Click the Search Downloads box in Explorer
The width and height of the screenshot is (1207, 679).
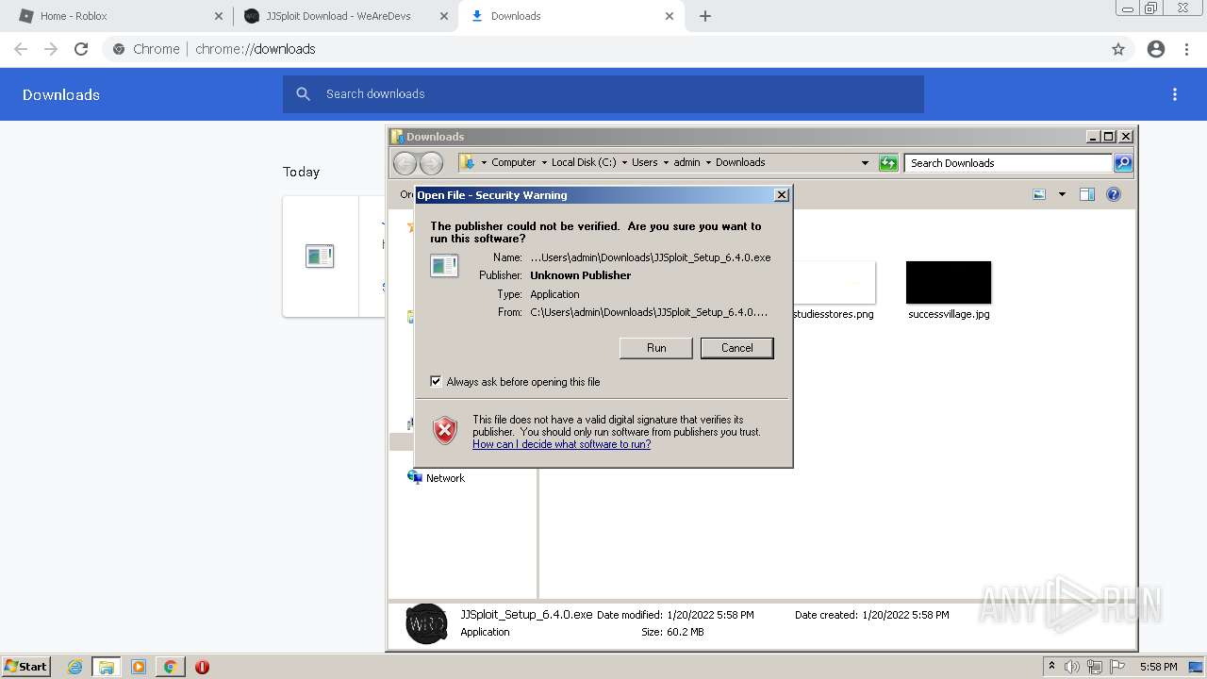coord(1008,163)
